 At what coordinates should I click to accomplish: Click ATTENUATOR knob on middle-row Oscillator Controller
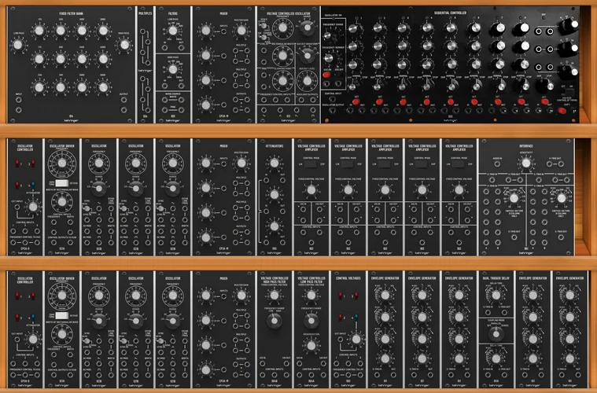click(33, 207)
